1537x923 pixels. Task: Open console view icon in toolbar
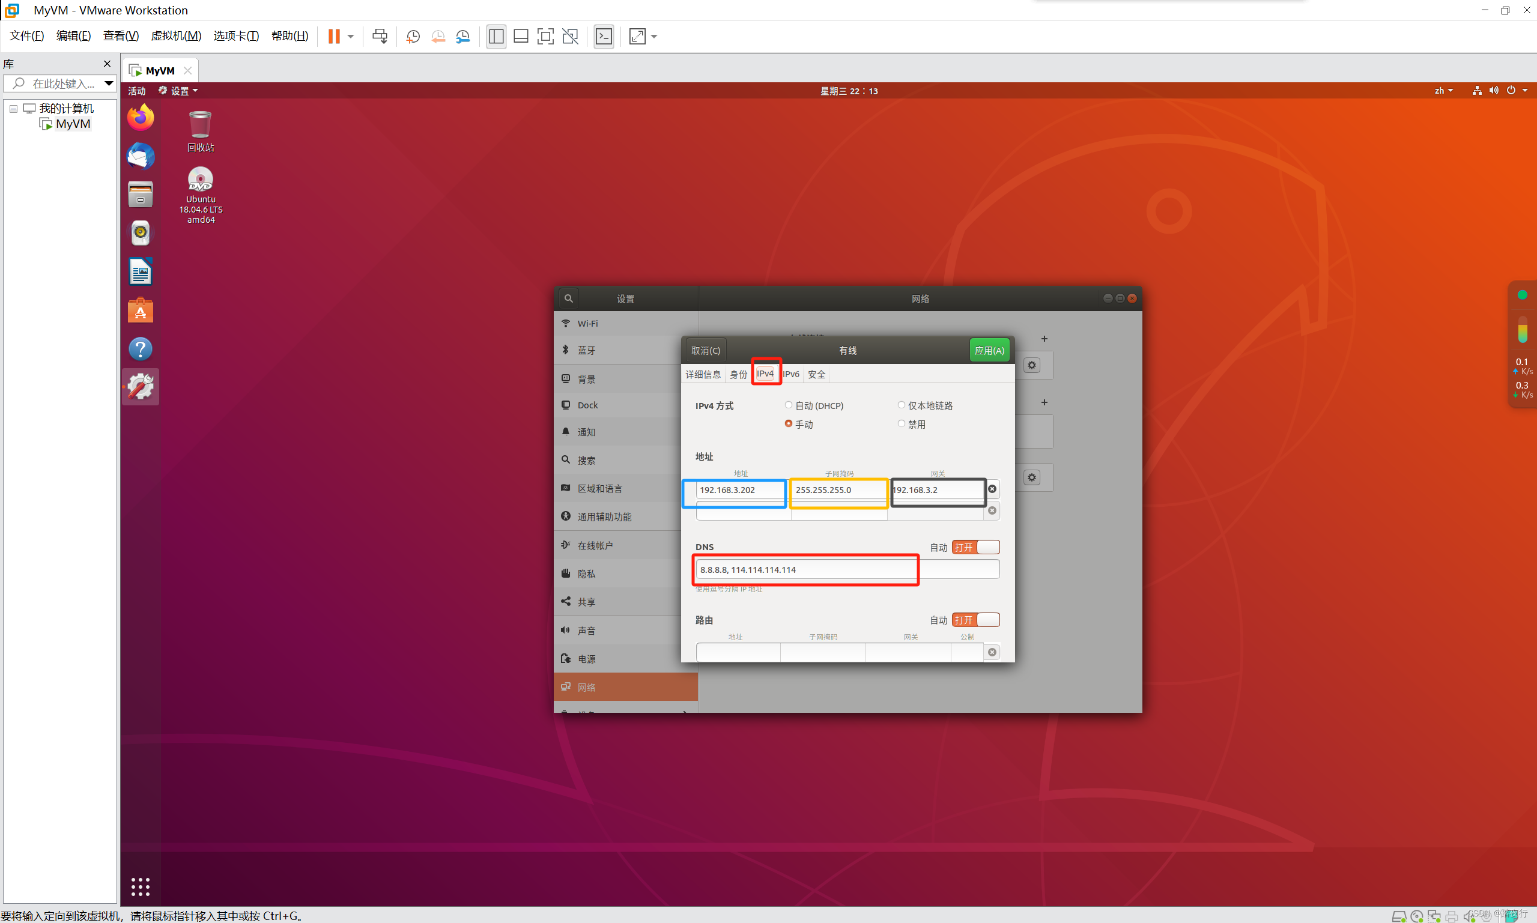[604, 36]
